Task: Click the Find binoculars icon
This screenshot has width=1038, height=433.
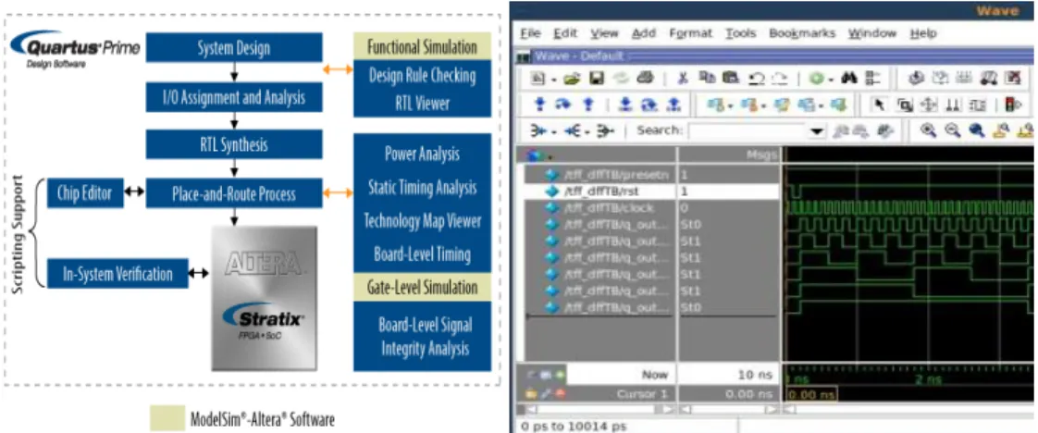Action: (849, 79)
